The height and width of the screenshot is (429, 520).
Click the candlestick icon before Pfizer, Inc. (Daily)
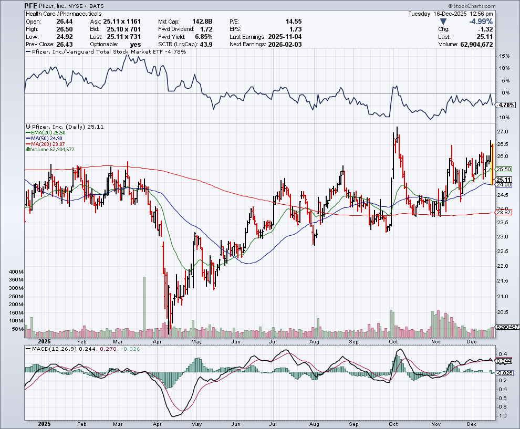[x=27, y=127]
